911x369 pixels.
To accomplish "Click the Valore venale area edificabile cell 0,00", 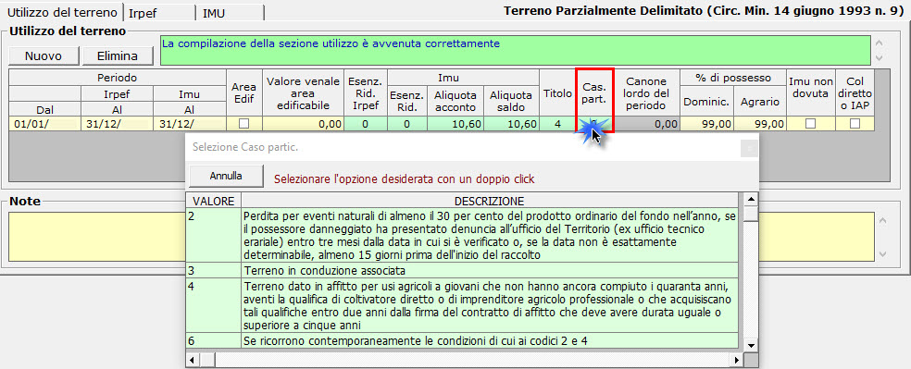I will [304, 123].
